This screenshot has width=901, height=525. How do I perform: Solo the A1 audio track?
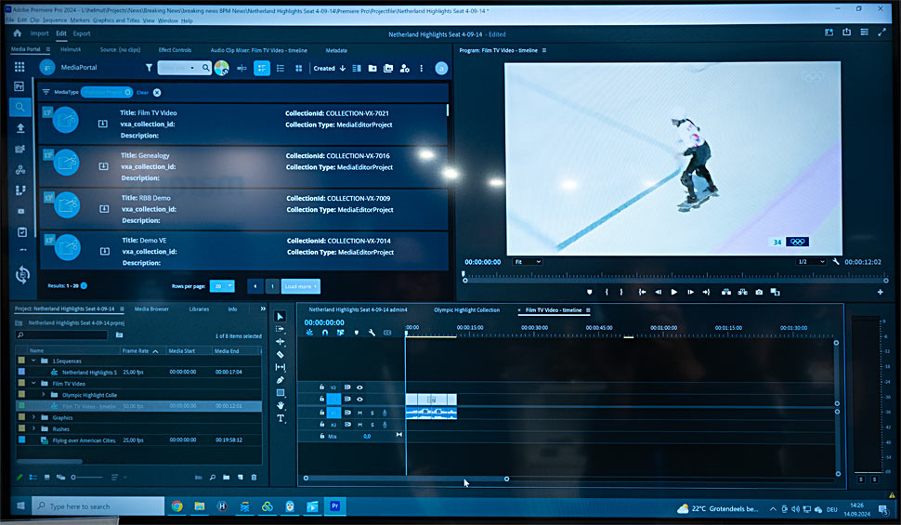[x=372, y=413]
